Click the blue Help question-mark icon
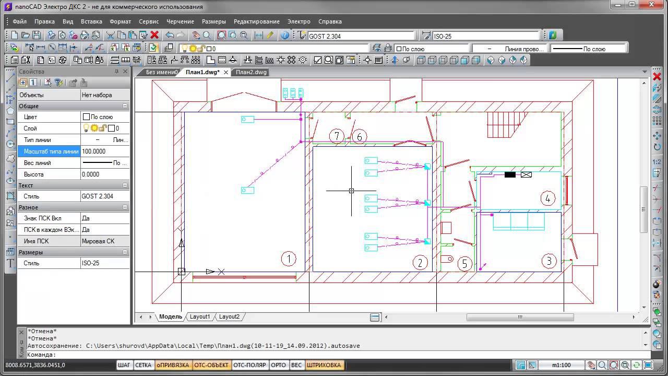668x376 pixels. pos(285,35)
